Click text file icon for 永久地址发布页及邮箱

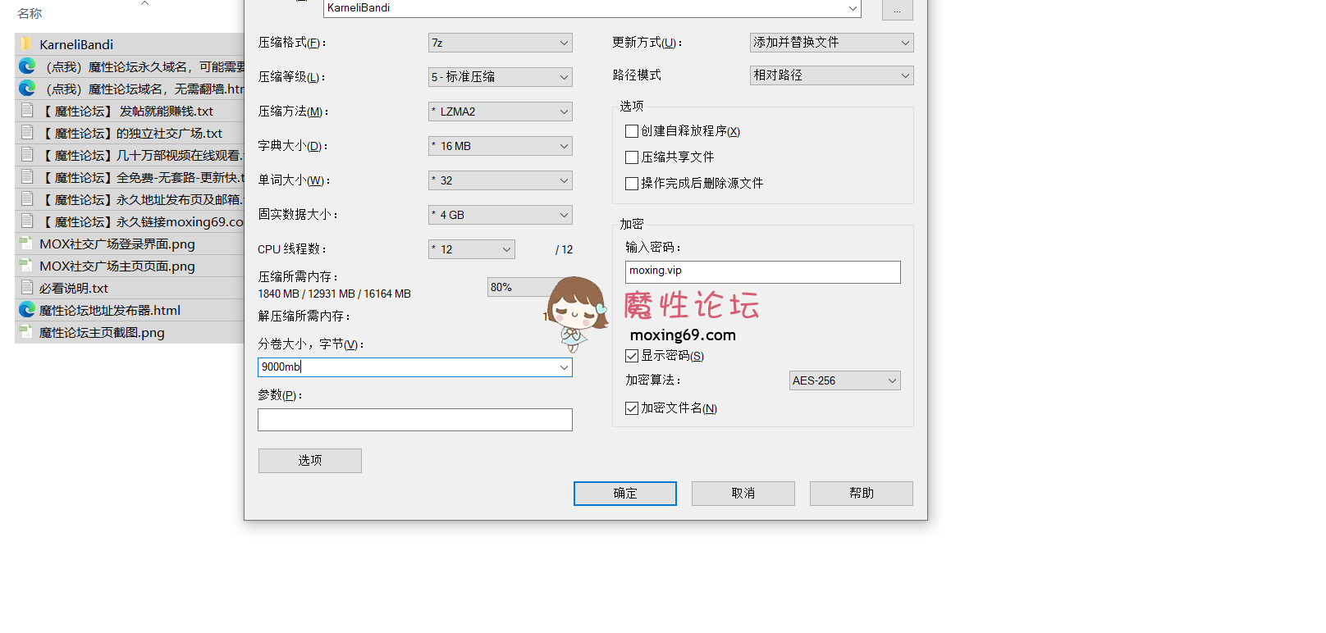pyautogui.click(x=27, y=198)
